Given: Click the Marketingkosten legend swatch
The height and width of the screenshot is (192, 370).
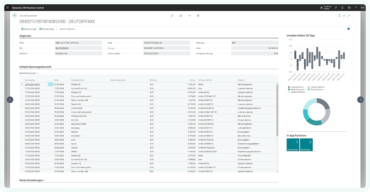Looking at the screenshot, I should (x=289, y=90).
